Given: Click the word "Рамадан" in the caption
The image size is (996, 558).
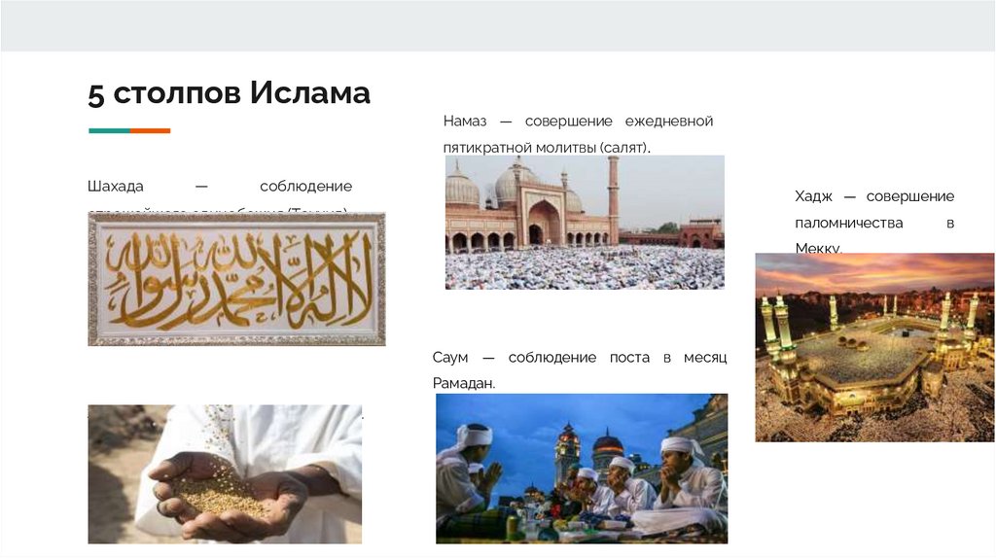Looking at the screenshot, I should click(x=462, y=383).
